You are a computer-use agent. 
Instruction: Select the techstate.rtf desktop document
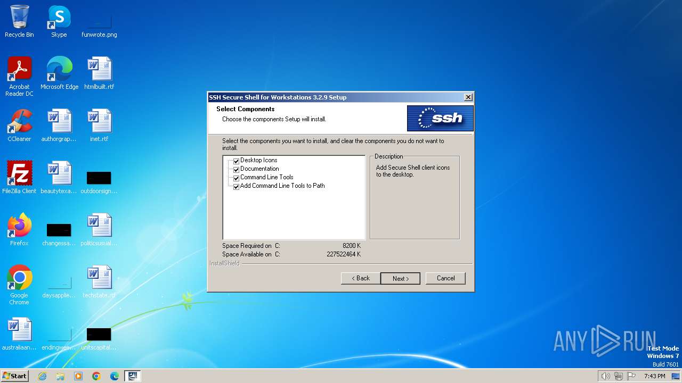99,282
